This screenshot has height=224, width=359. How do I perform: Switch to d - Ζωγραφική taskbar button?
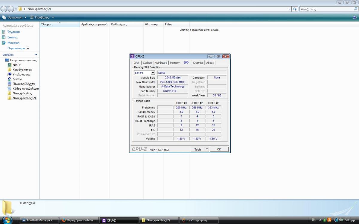[199, 220]
